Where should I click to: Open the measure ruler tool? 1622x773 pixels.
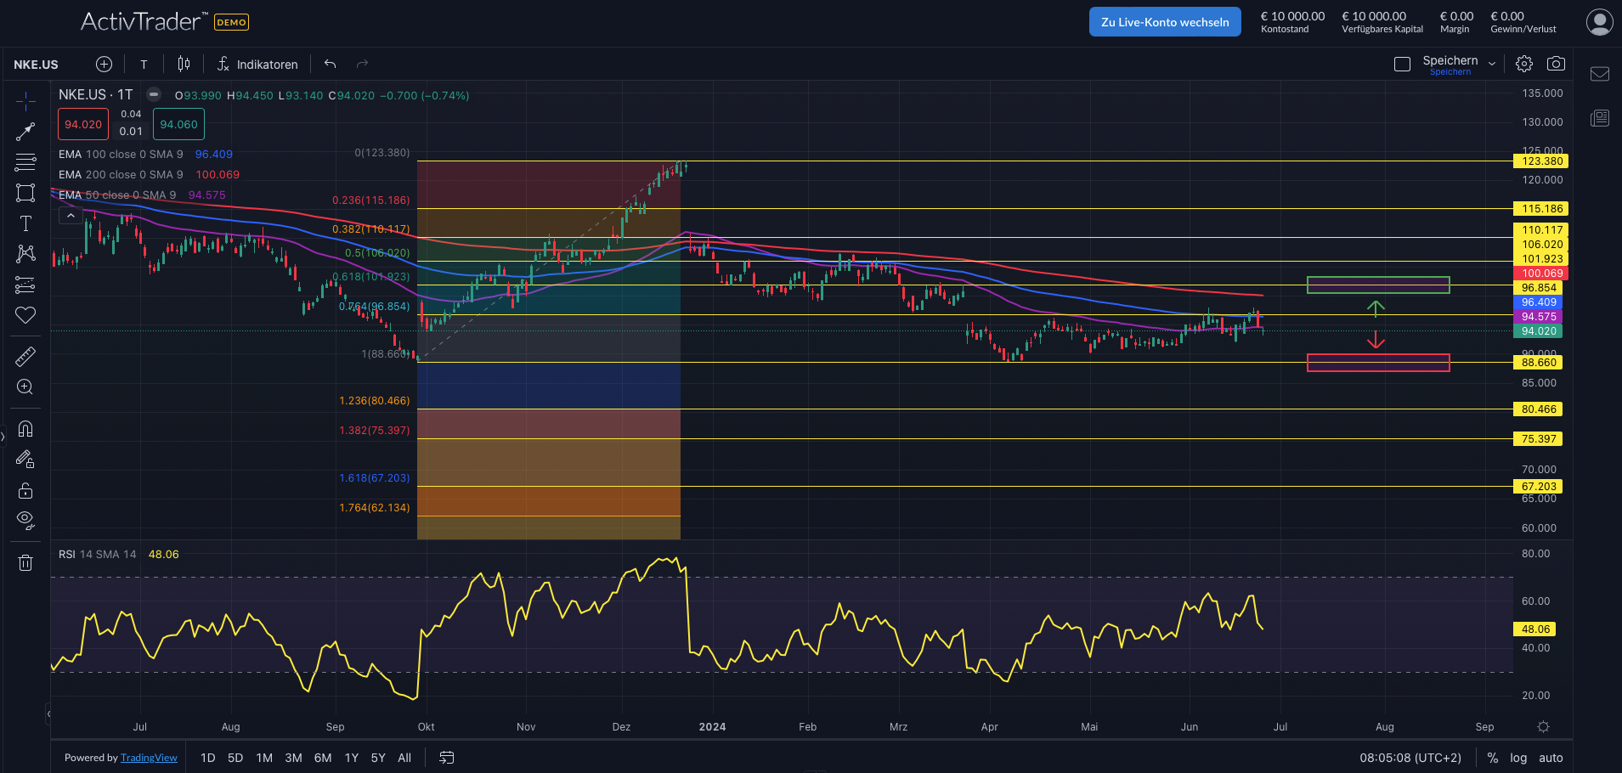[x=25, y=357]
